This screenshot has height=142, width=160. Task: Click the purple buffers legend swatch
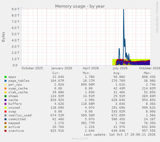click(x=5, y=104)
